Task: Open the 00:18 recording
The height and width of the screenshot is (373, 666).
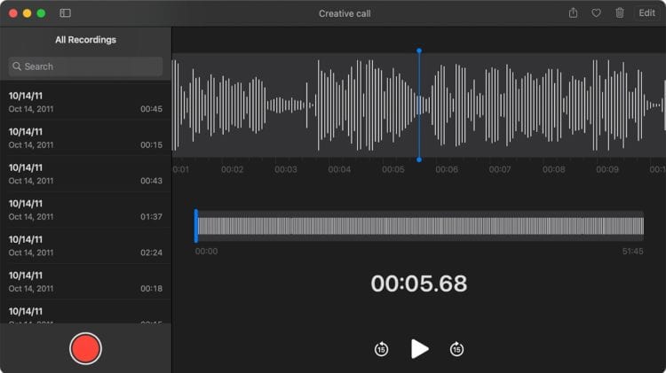Action: pyautogui.click(x=85, y=282)
